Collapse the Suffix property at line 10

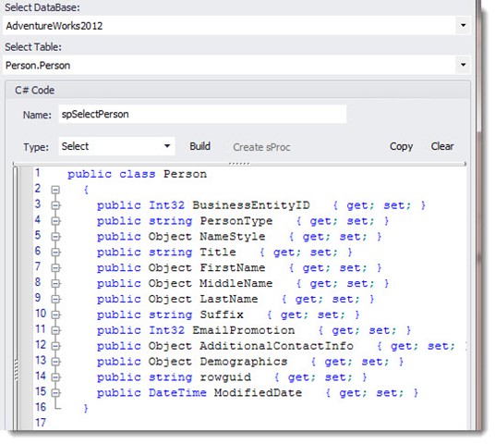click(x=55, y=314)
